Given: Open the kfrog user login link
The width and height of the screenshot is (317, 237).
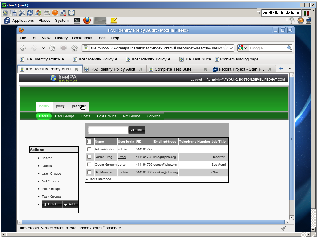Looking at the screenshot, I should click(x=122, y=157).
